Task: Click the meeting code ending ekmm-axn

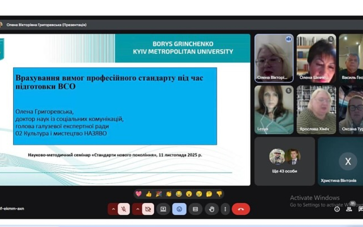Action: coord(12,208)
